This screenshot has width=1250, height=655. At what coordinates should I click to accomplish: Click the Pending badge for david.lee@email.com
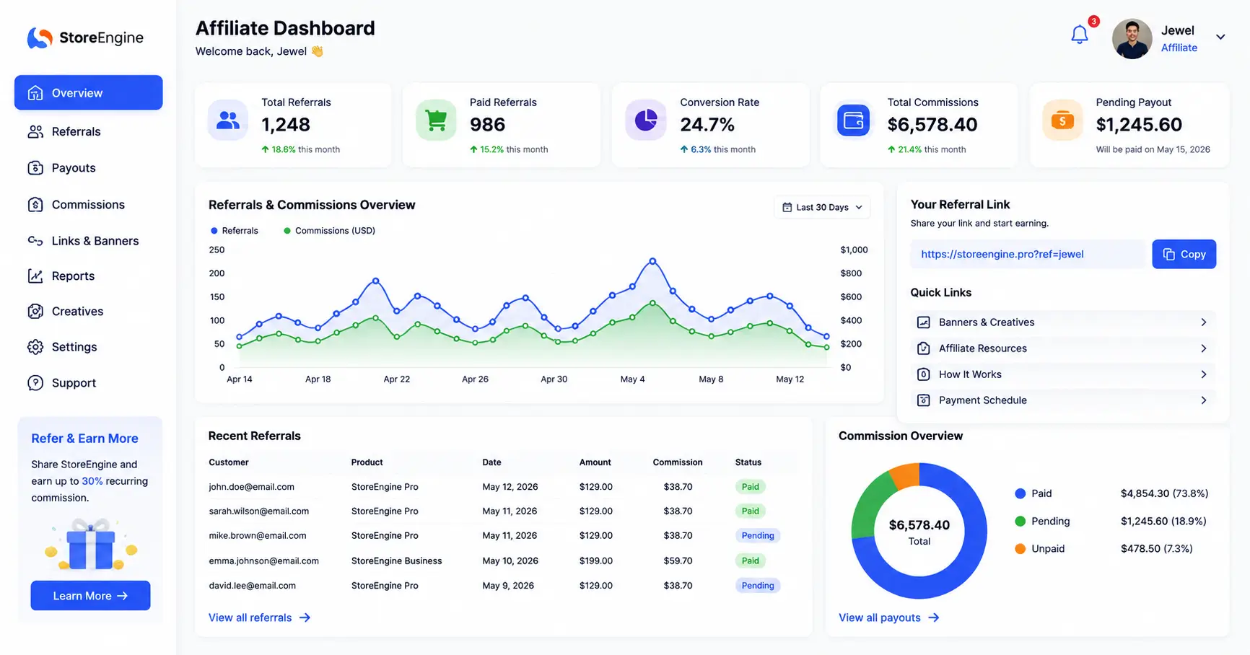tap(758, 585)
